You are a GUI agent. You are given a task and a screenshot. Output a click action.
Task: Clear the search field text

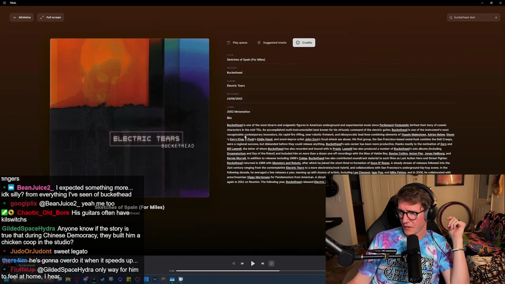(x=496, y=17)
